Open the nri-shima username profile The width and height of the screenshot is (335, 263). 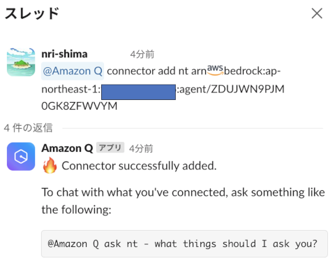click(64, 54)
